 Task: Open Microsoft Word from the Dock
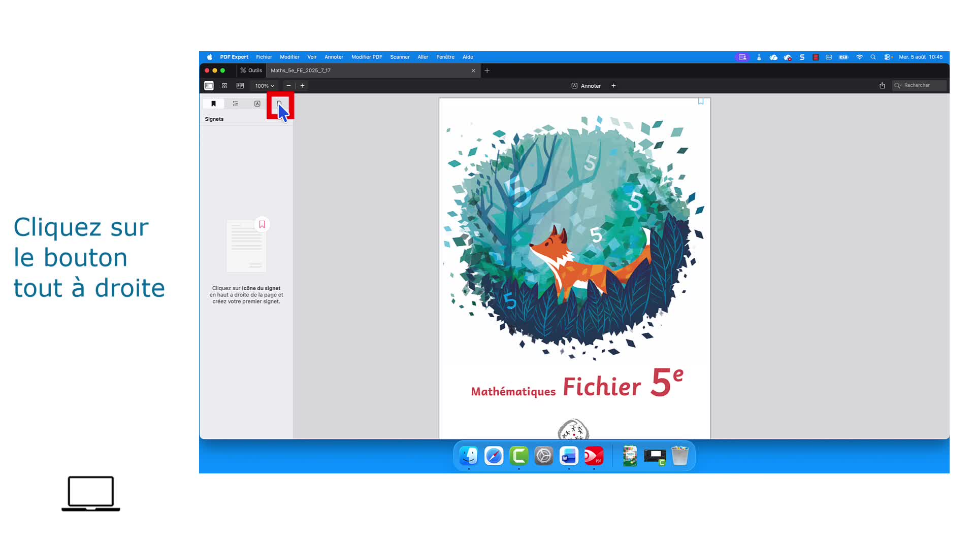[569, 456]
